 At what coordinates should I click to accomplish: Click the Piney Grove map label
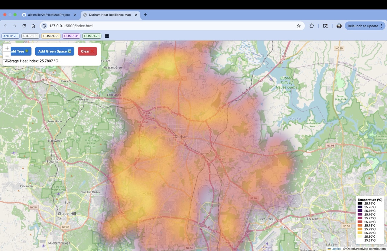click(x=69, y=81)
